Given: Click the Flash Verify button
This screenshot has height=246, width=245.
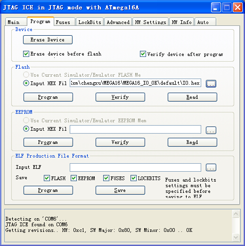Looking at the screenshot, I should [120, 97].
